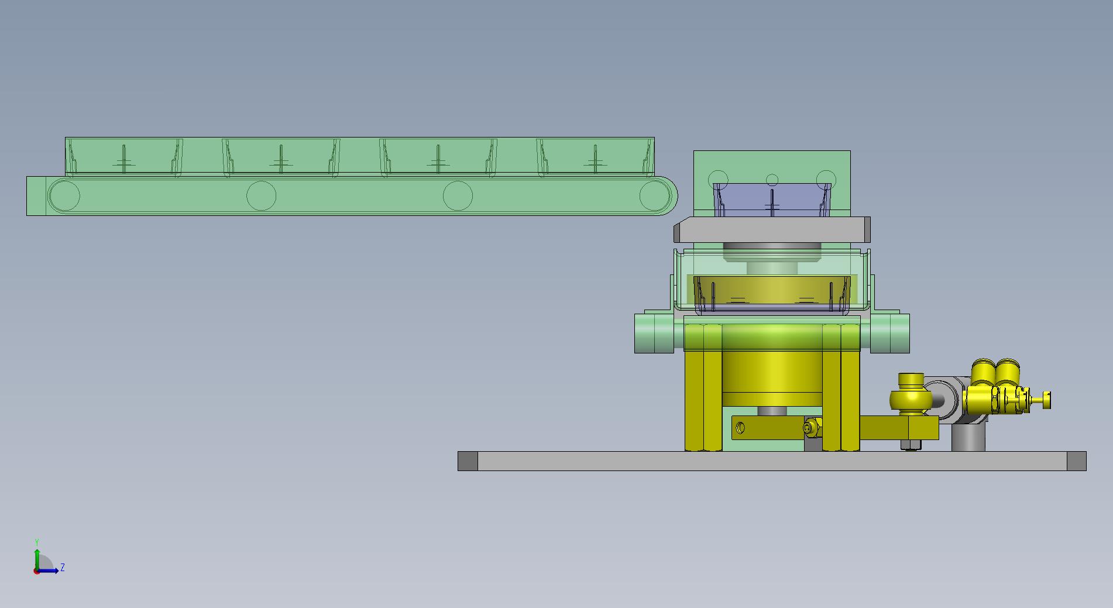Select the second conveyor roller from the left
The height and width of the screenshot is (608, 1113).
pos(261,195)
